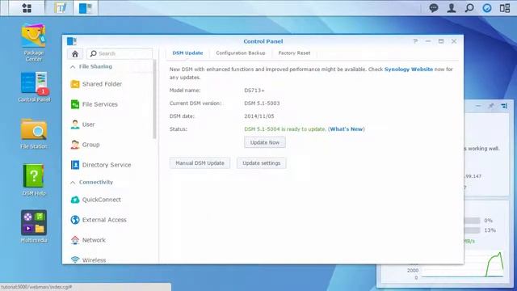The height and width of the screenshot is (291, 517).
Task: Launch Package Center from the desktop
Action: pos(34,43)
